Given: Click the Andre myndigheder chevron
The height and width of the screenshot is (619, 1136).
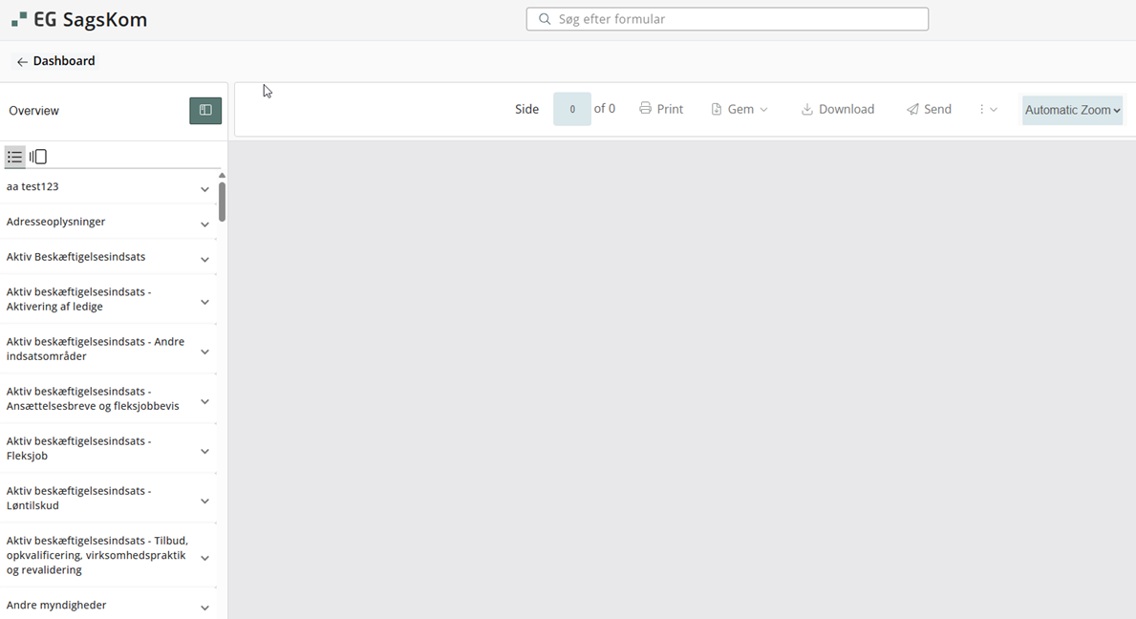Looking at the screenshot, I should click(x=204, y=608).
